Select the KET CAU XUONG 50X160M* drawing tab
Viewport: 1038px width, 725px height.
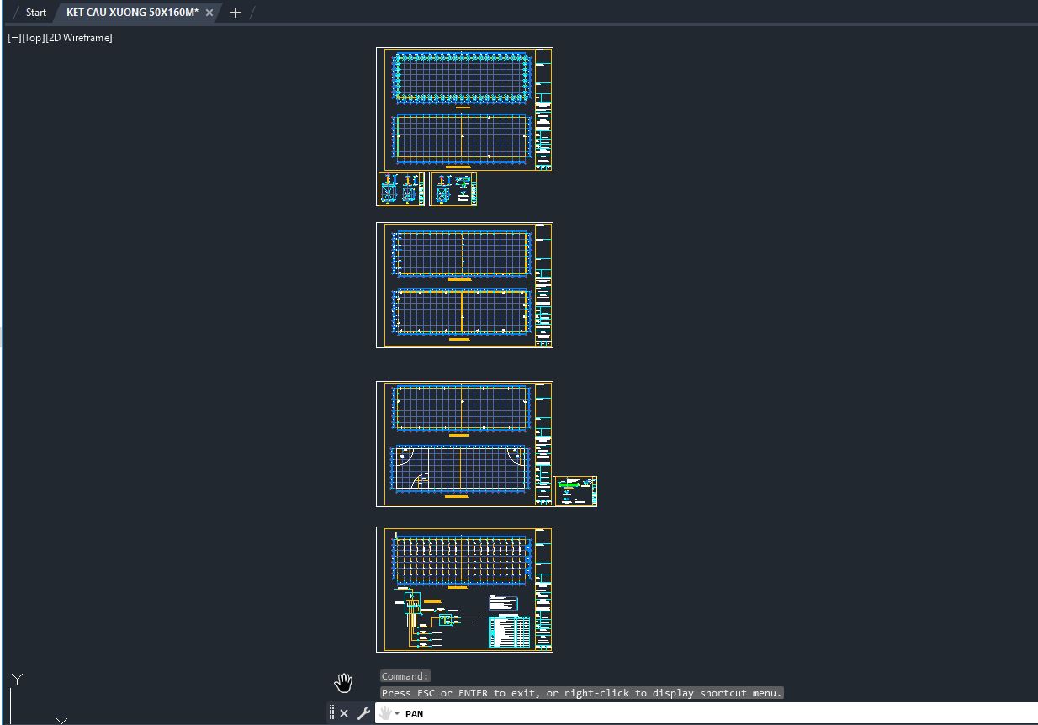132,13
